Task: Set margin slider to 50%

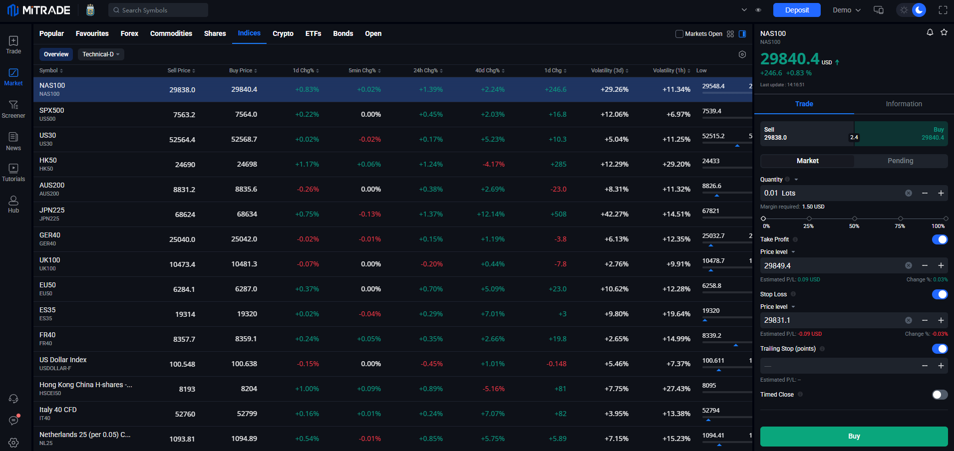Action: pos(855,219)
